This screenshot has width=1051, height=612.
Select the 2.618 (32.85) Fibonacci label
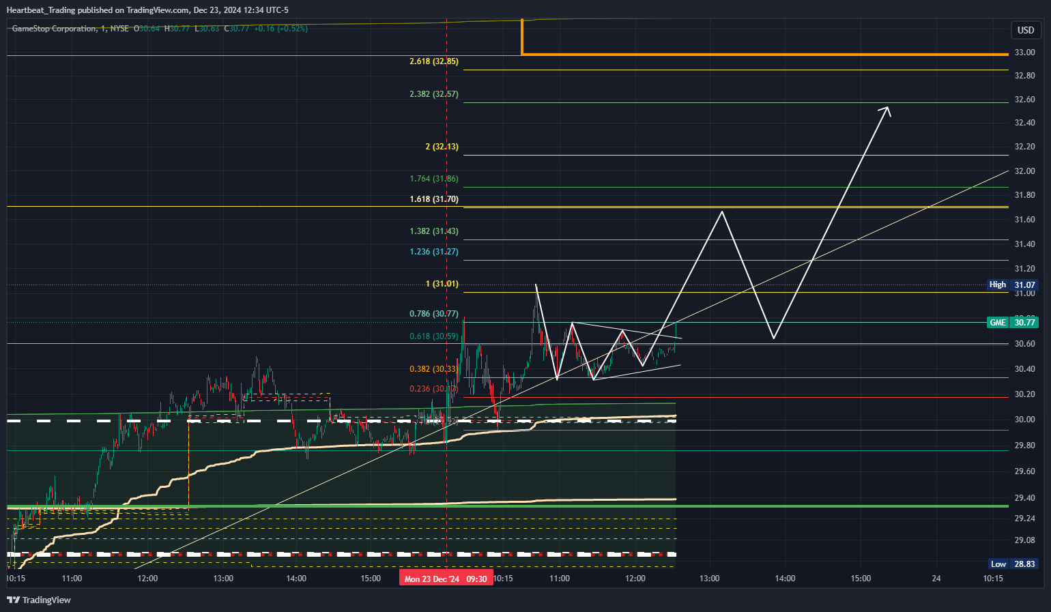[434, 61]
